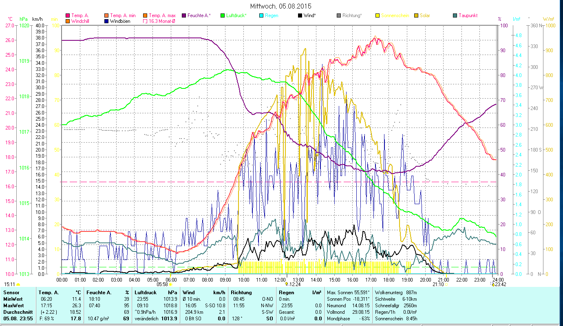Click the black Wind legend swatch

coord(300,15)
